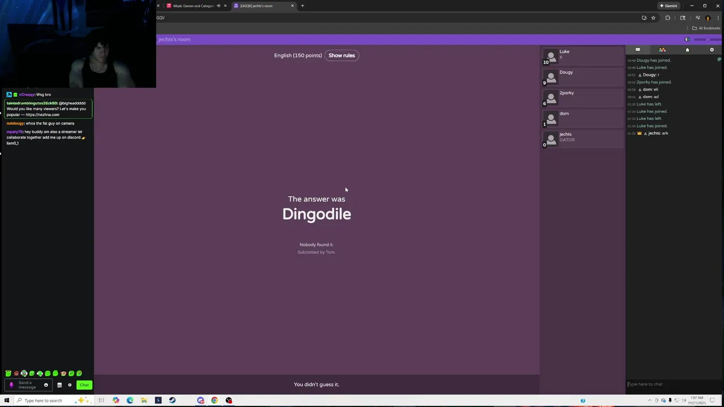Viewport: 724px width, 407px height.
Task: Select the first green emote in chat
Action: pyautogui.click(x=8, y=374)
